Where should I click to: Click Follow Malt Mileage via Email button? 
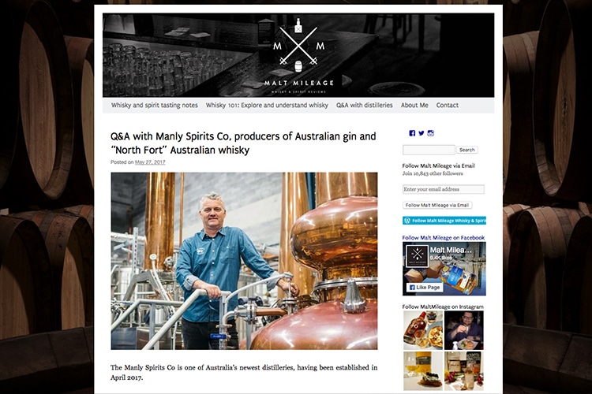[437, 205]
